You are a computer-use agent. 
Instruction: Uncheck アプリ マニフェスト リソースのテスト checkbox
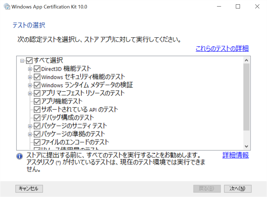37,93
